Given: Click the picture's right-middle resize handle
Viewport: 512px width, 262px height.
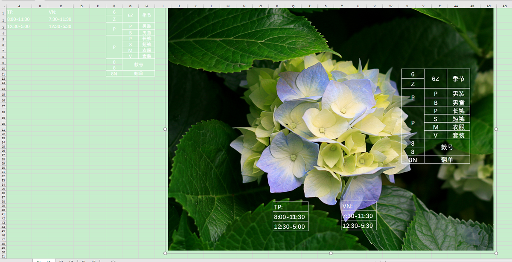Looking at the screenshot, I should coord(496,129).
